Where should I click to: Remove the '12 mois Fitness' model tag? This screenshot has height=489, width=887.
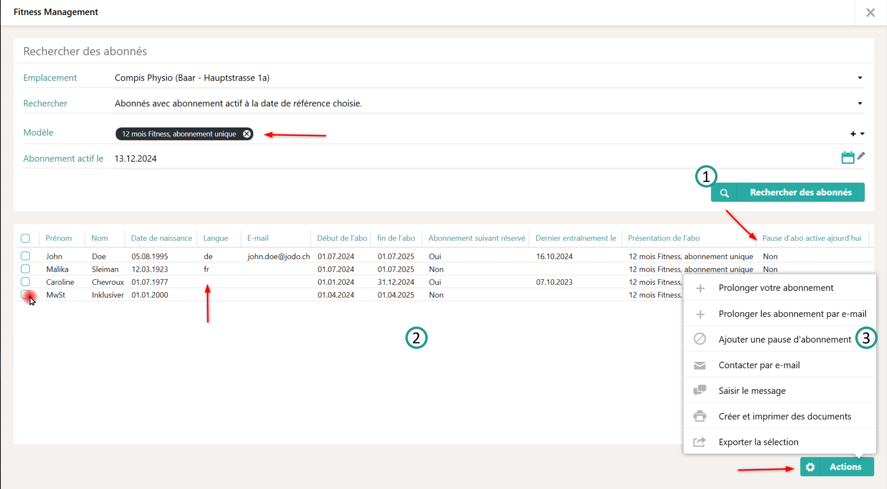click(247, 134)
